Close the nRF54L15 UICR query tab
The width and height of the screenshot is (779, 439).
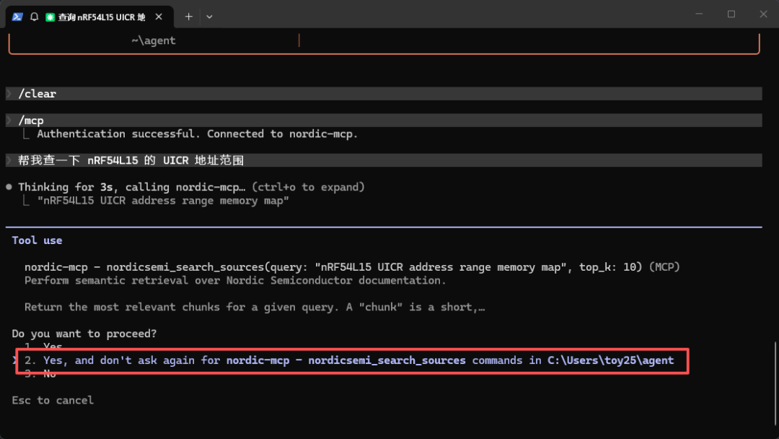tap(159, 17)
